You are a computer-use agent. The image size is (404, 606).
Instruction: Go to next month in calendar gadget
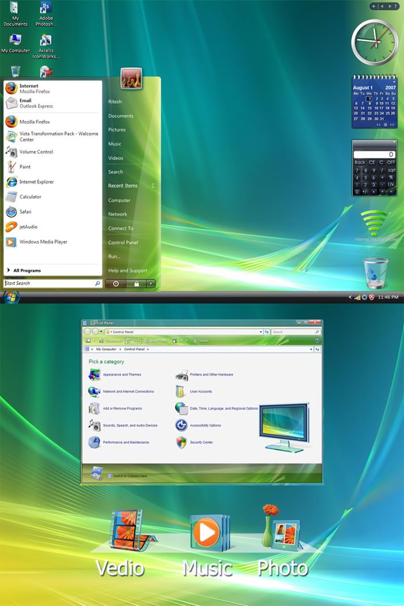(x=392, y=125)
